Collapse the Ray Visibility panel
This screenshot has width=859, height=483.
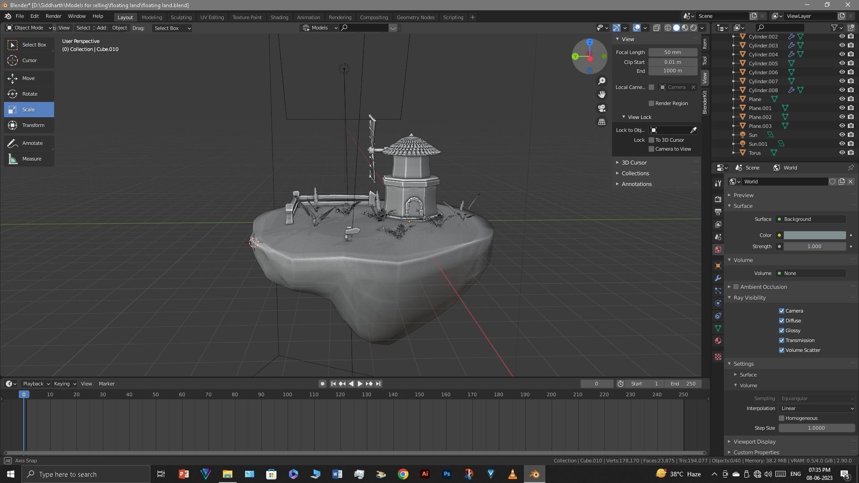tap(749, 298)
